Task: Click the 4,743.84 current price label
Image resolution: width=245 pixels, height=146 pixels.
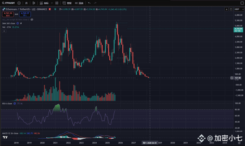Action: [x=238, y=29]
